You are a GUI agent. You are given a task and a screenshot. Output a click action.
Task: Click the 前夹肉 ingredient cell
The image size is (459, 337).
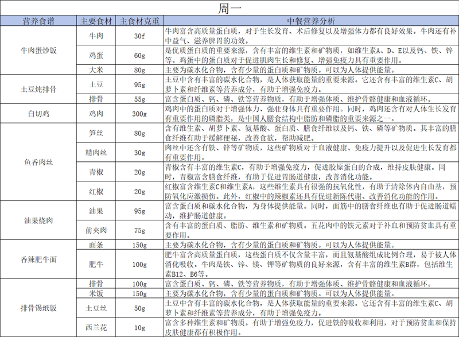(96, 230)
